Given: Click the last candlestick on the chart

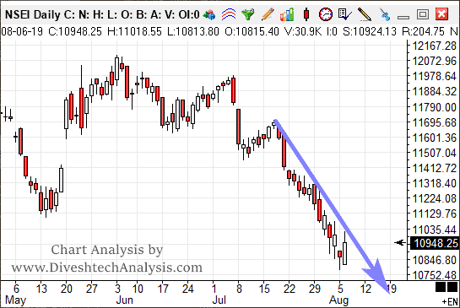Looking at the screenshot, I should point(344,253).
